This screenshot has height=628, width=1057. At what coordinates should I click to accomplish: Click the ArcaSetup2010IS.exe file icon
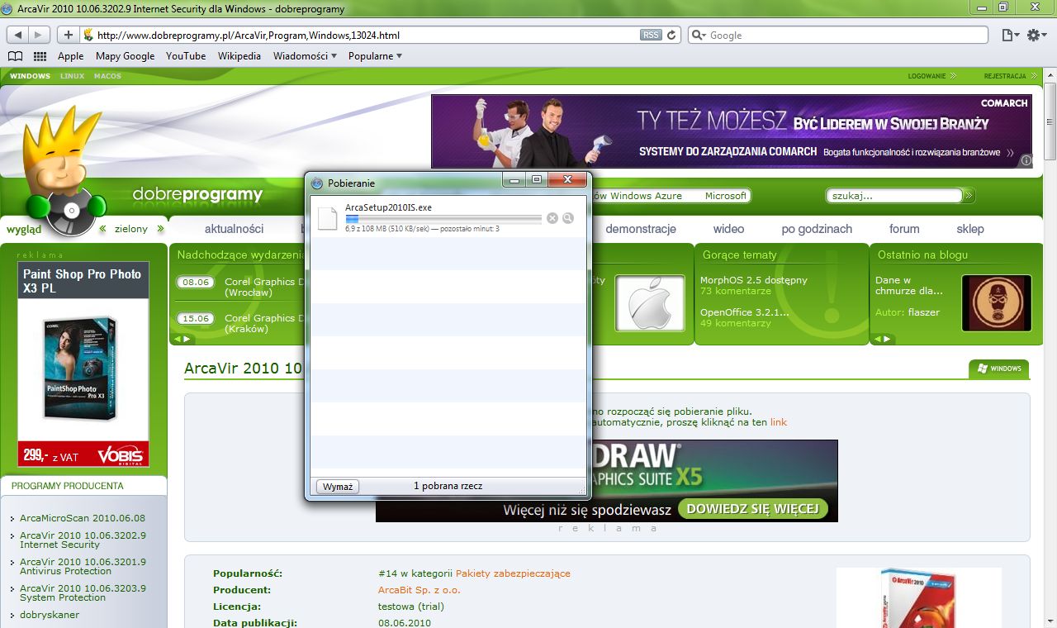328,217
